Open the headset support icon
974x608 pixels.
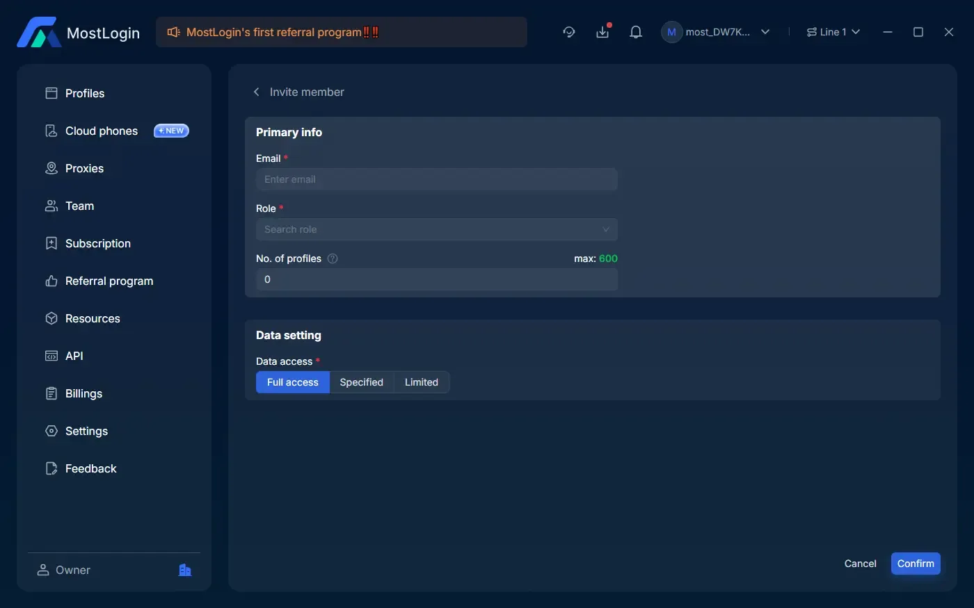[569, 32]
